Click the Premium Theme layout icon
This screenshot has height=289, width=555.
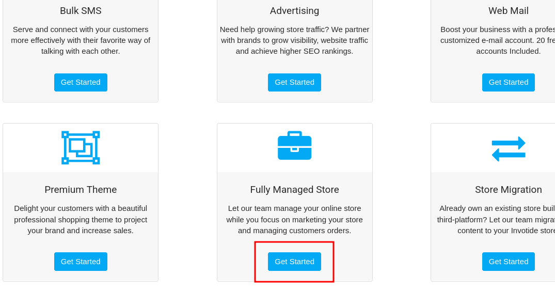(81, 147)
